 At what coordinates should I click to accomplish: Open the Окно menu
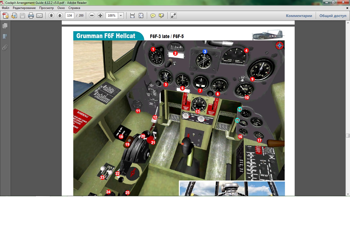pyautogui.click(x=61, y=8)
